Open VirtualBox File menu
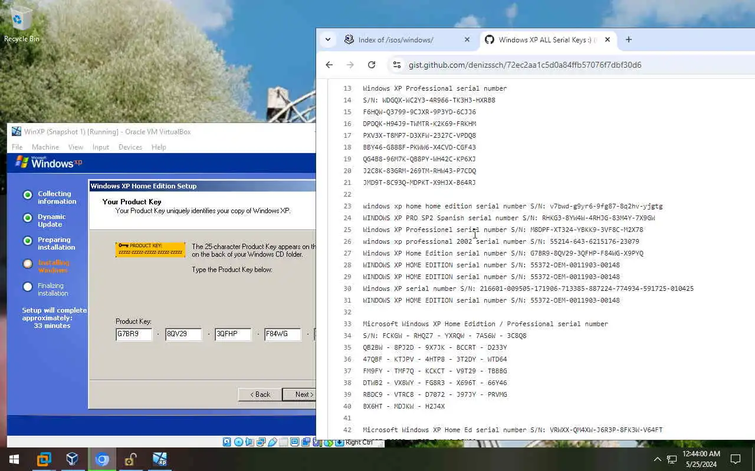The image size is (755, 471). [17, 147]
